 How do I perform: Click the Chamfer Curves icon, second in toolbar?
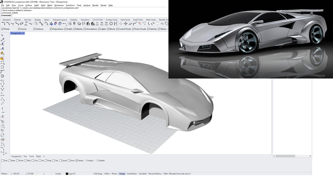[9, 24]
